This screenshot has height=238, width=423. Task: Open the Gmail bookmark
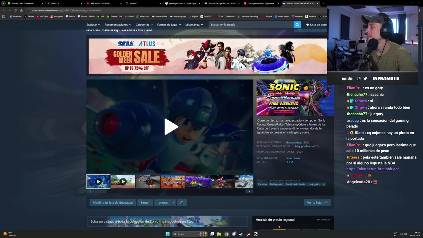coord(129,16)
